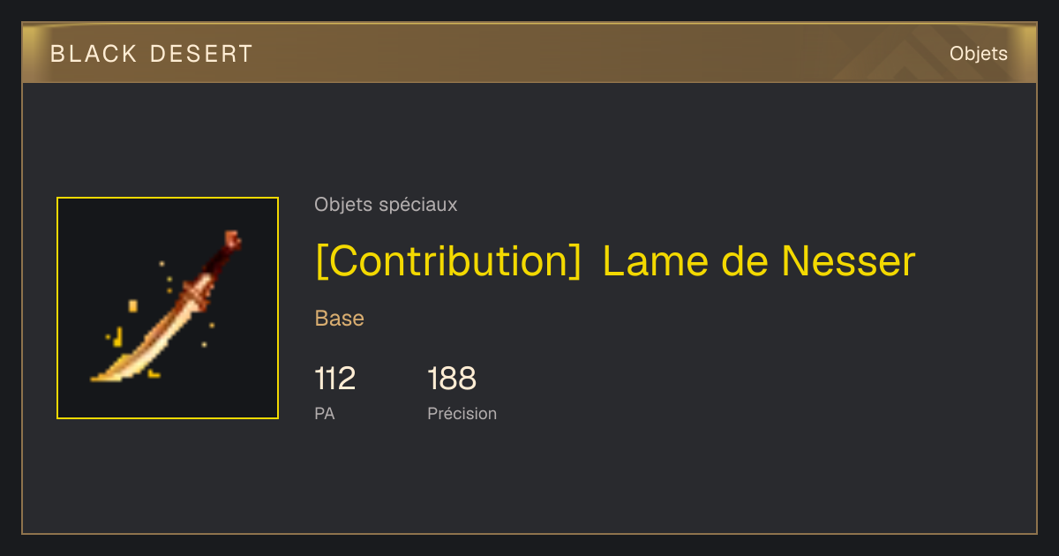Select the Objets spéciaux category label

[x=386, y=205]
